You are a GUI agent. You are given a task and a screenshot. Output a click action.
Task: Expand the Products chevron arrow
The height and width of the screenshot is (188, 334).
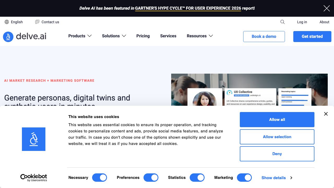pos(90,36)
